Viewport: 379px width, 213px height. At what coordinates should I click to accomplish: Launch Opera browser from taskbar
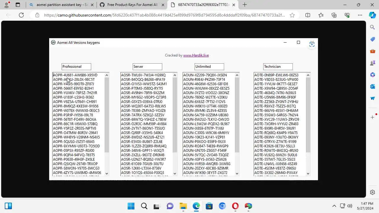[x=235, y=206]
